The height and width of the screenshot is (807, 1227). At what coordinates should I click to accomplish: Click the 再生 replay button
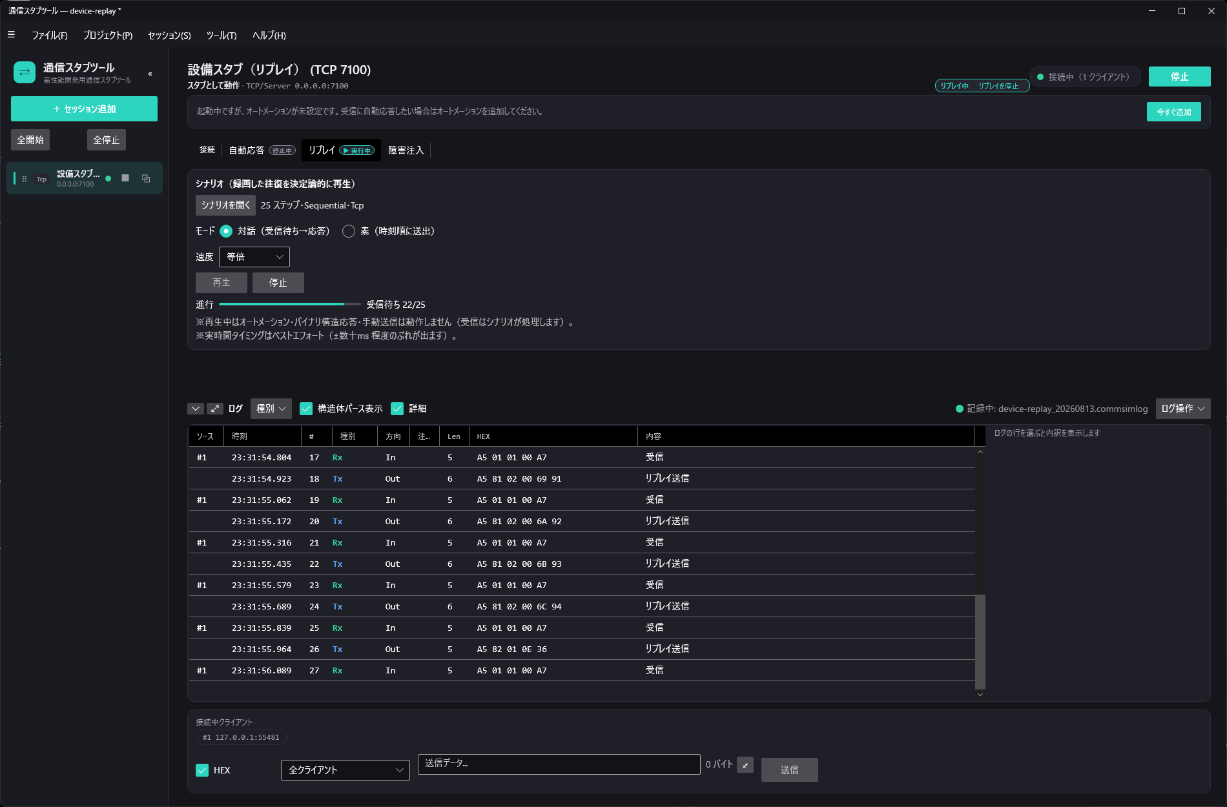click(222, 283)
